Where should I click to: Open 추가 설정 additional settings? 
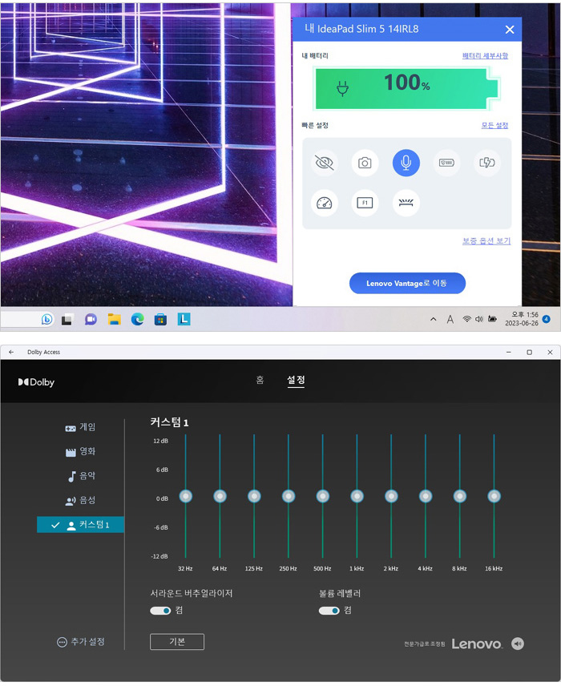[x=81, y=642]
